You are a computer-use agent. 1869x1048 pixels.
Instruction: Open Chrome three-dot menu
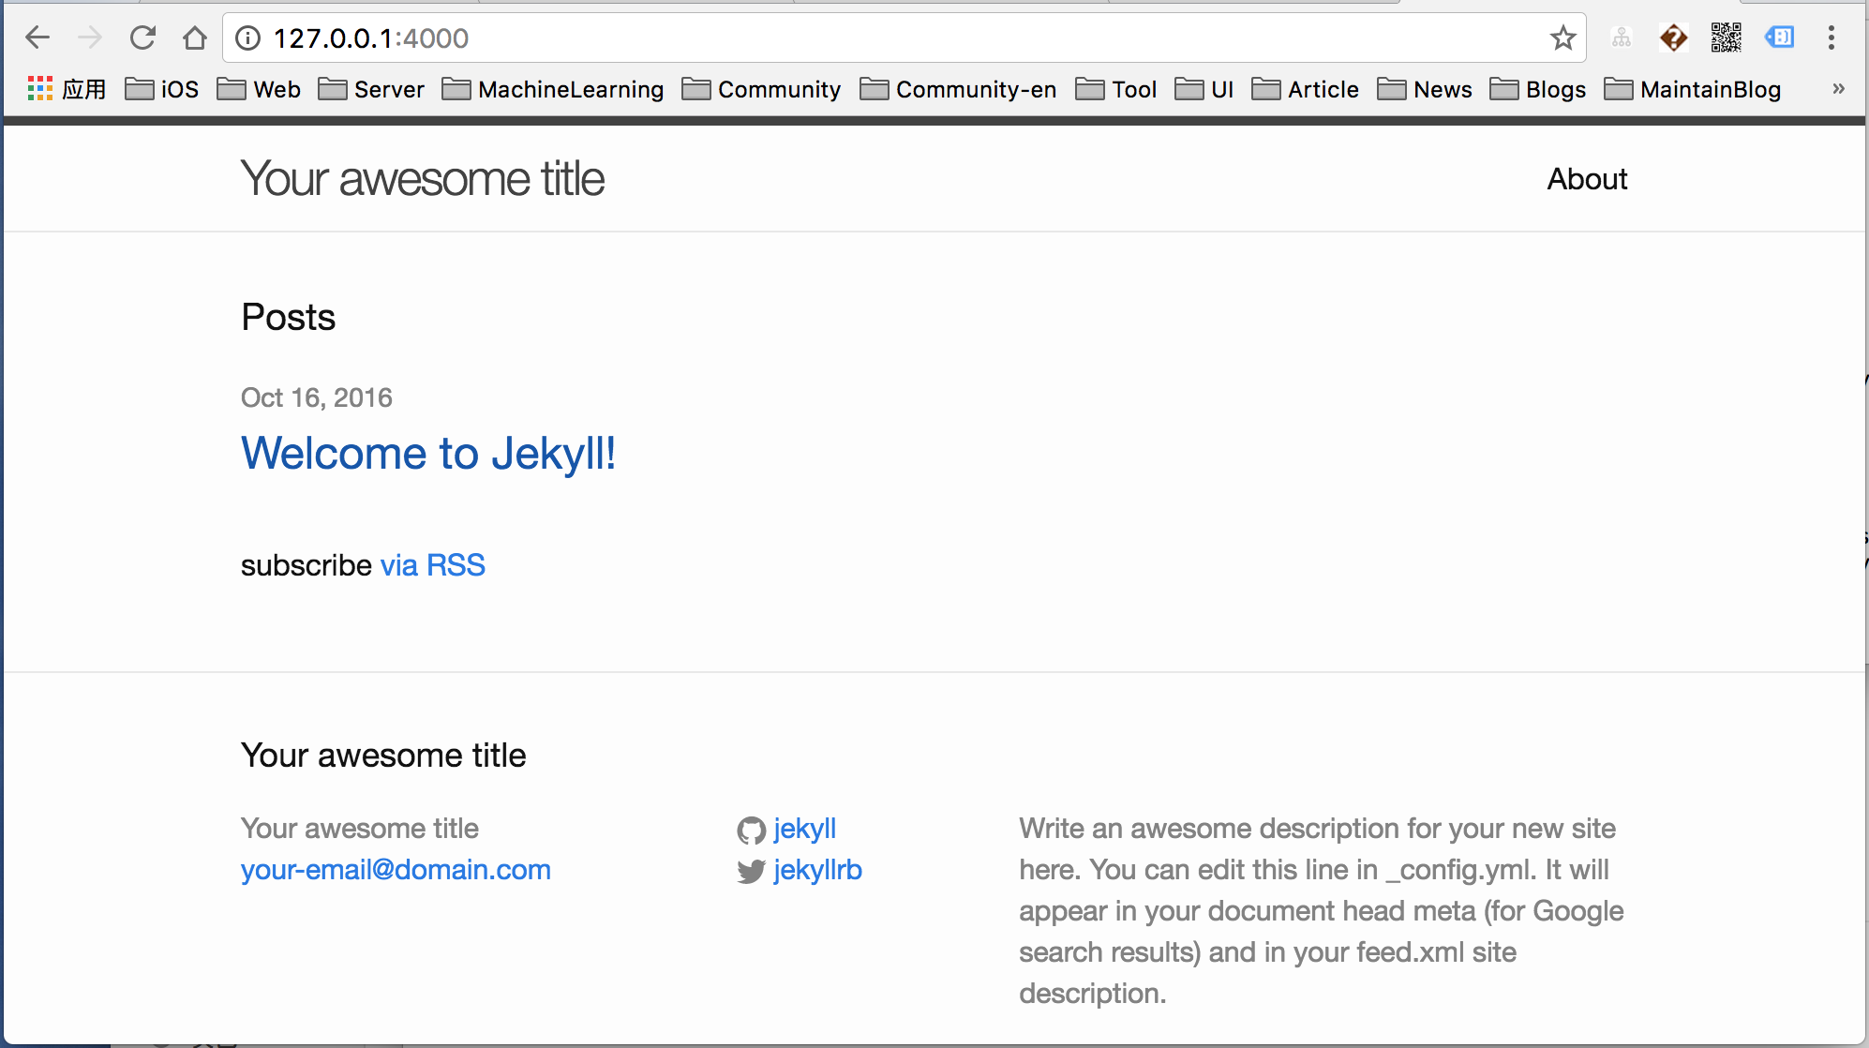[x=1831, y=37]
